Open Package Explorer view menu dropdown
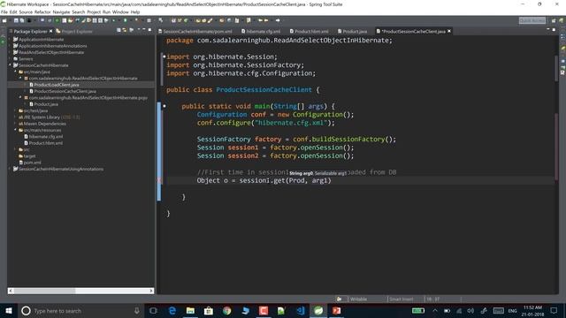This screenshot has width=566, height=318. (139, 30)
